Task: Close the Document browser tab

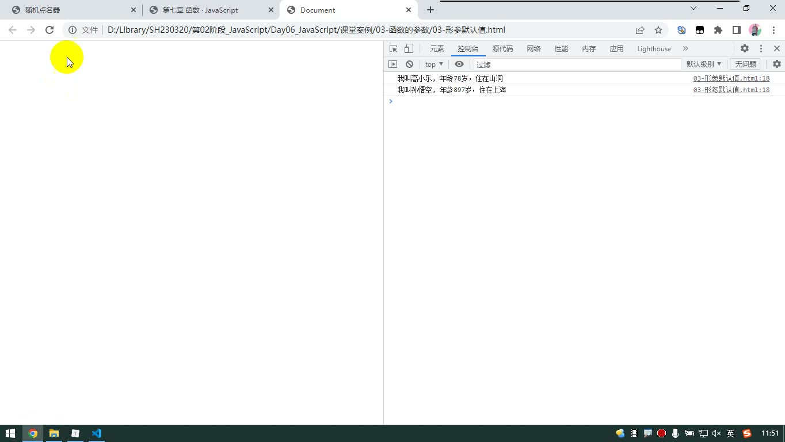Action: [409, 10]
